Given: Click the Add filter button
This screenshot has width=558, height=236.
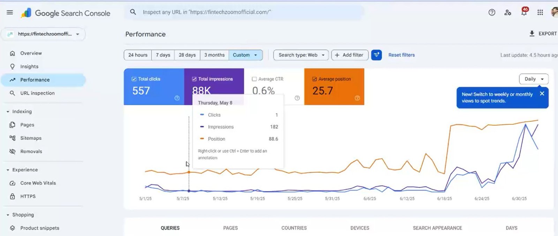Looking at the screenshot, I should pyautogui.click(x=350, y=55).
